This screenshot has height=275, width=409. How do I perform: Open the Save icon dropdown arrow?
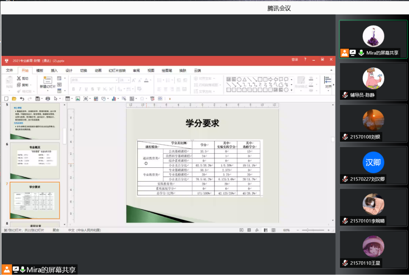42,98
